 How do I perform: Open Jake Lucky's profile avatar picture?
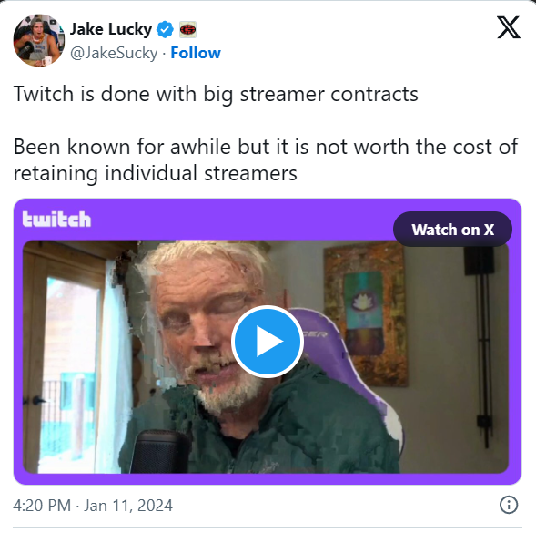pos(38,40)
